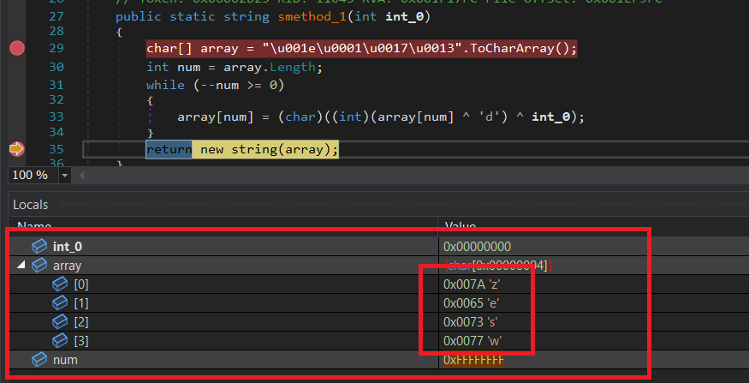Click the [1] element cube icon
The height and width of the screenshot is (383, 749).
(60, 303)
